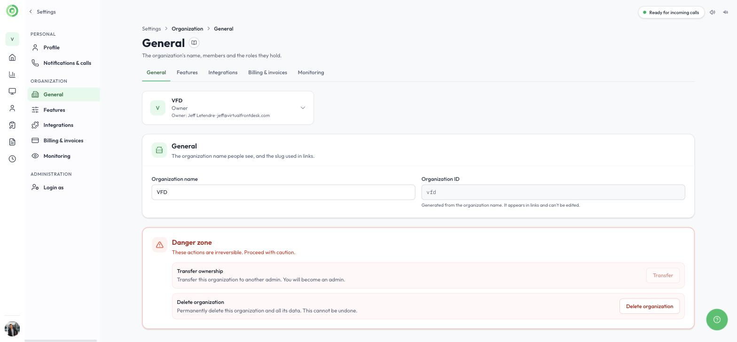The width and height of the screenshot is (737, 342).
Task: Click the green app logo icon
Action: pyautogui.click(x=12, y=11)
